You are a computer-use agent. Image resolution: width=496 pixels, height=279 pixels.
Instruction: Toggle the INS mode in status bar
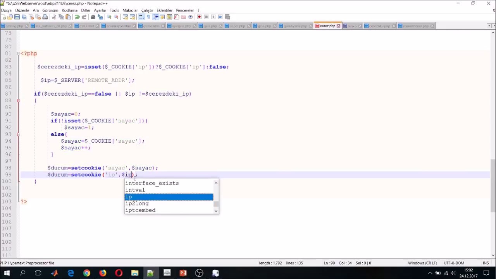pos(486,263)
